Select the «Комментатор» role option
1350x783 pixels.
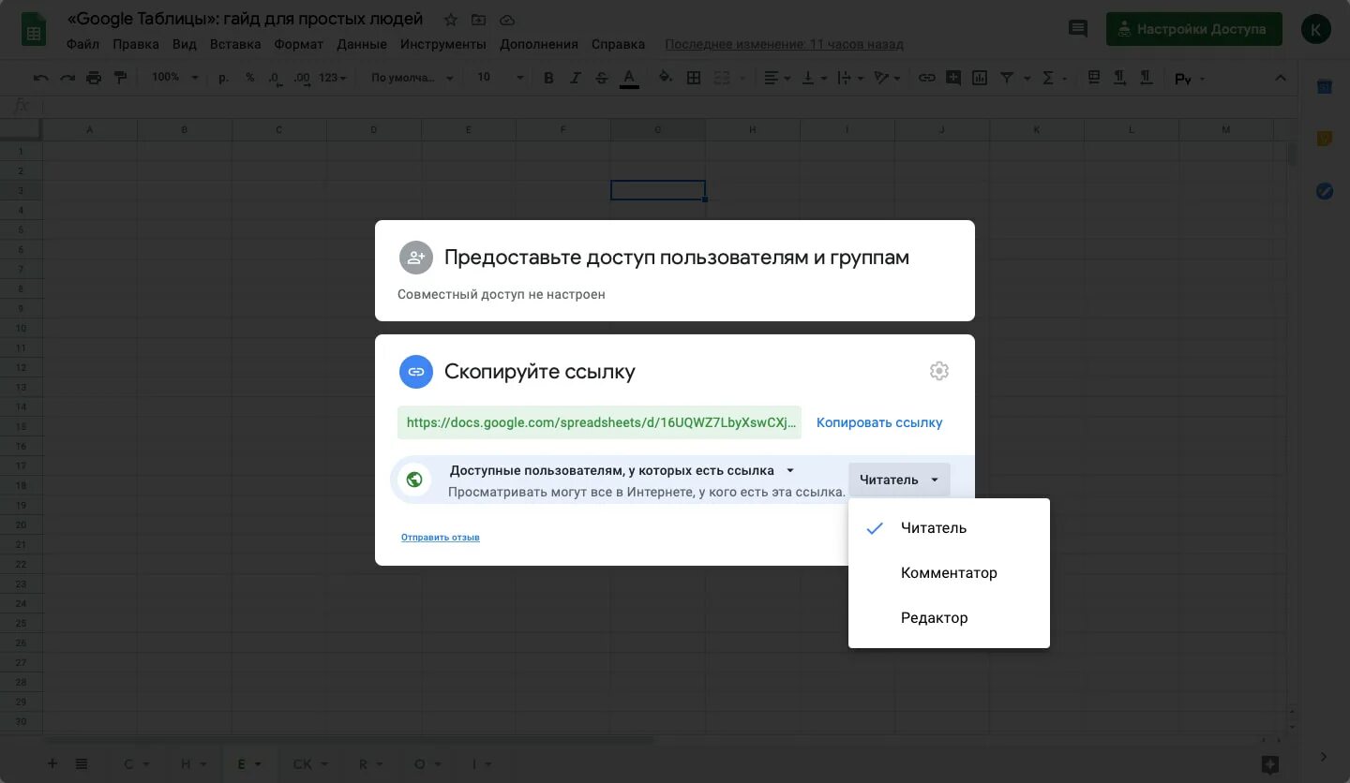[949, 573]
